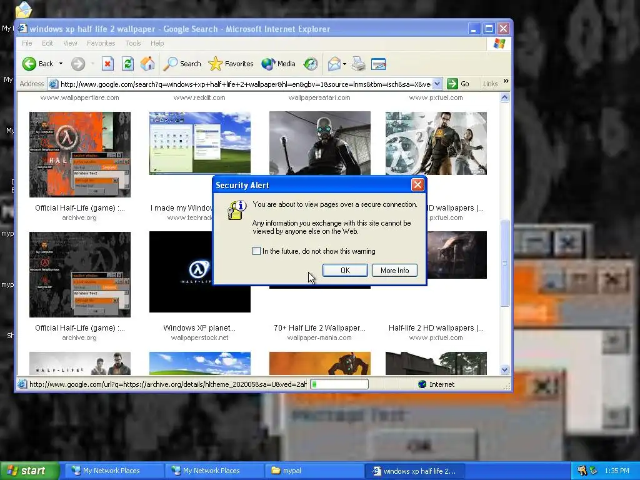Click 'Half-life 2 HD wallpapers' link above www.pxfuel.com
The width and height of the screenshot is (640, 480).
tap(436, 327)
